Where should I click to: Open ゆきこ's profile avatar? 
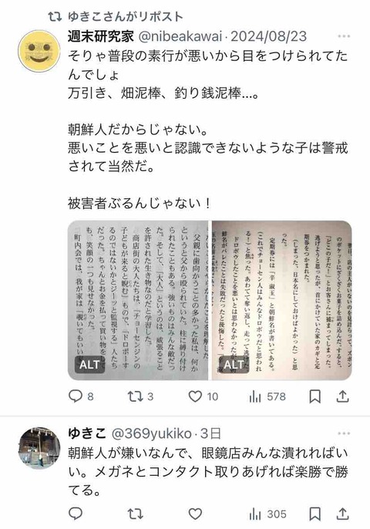coord(39,448)
